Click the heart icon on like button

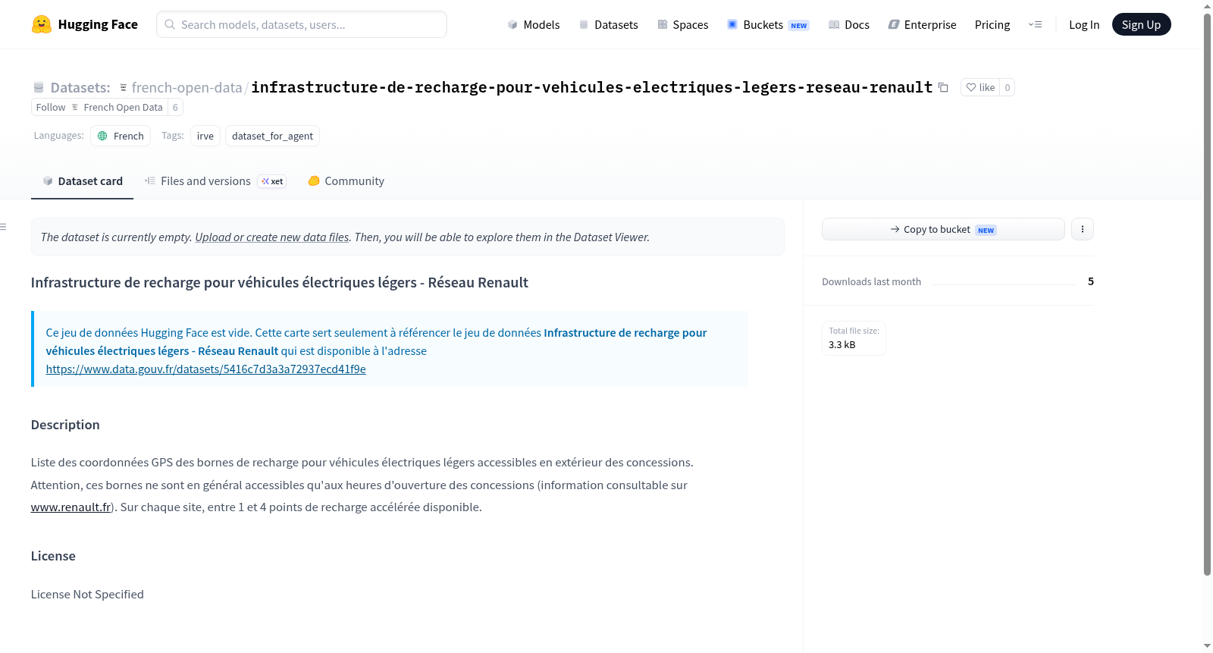[971, 87]
